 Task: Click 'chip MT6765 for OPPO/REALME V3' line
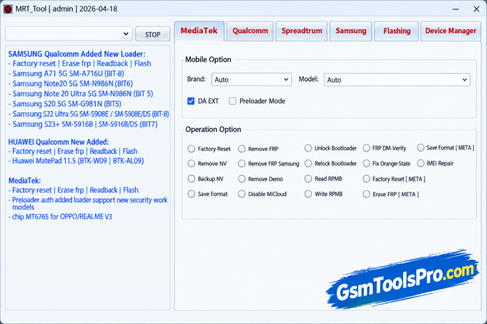coord(60,217)
